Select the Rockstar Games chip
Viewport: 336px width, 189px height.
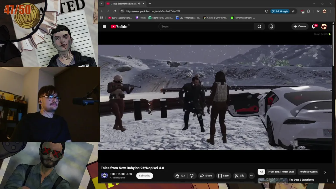click(x=309, y=172)
